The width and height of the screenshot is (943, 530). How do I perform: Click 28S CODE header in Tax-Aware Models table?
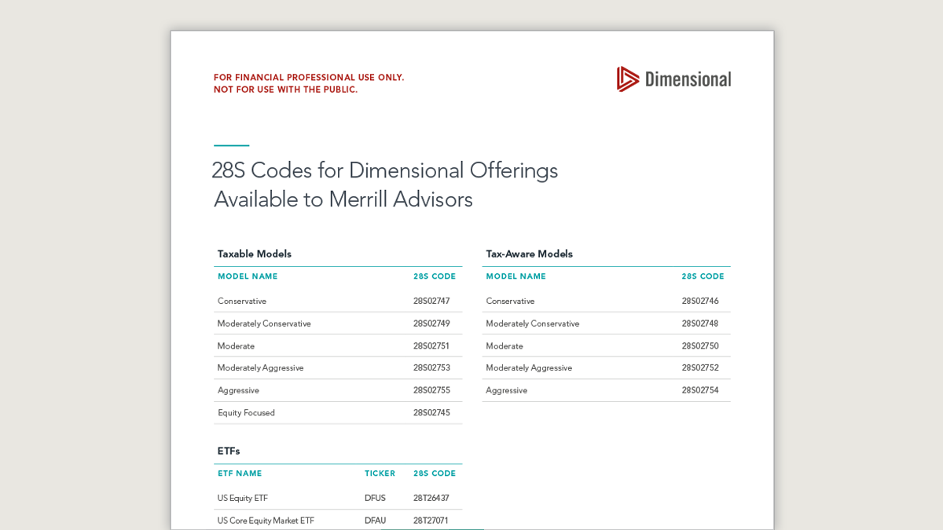pos(703,276)
